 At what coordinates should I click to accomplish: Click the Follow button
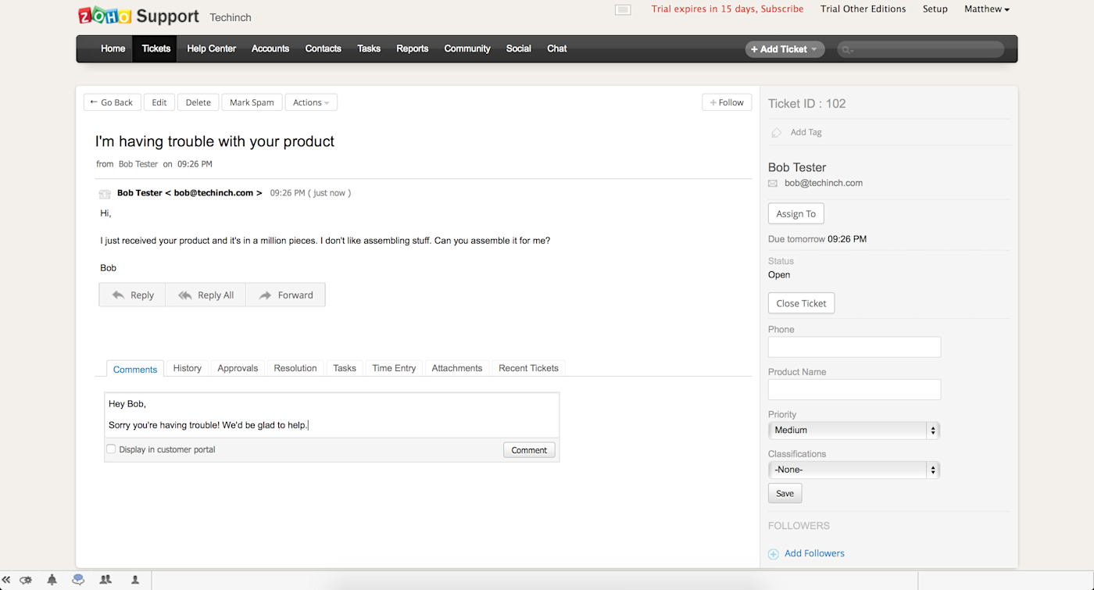tap(727, 102)
